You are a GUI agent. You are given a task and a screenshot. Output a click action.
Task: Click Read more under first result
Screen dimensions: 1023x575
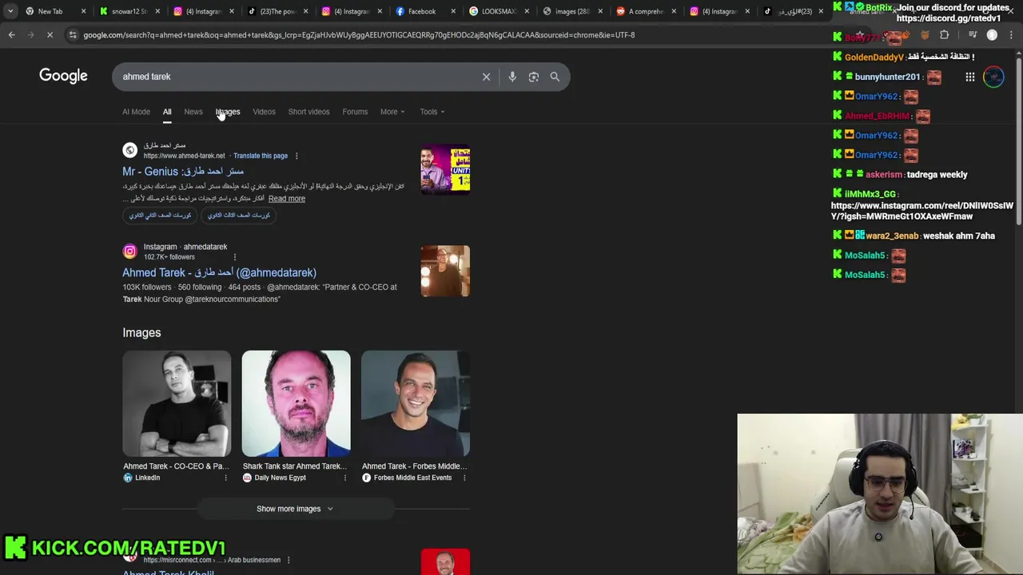(287, 199)
